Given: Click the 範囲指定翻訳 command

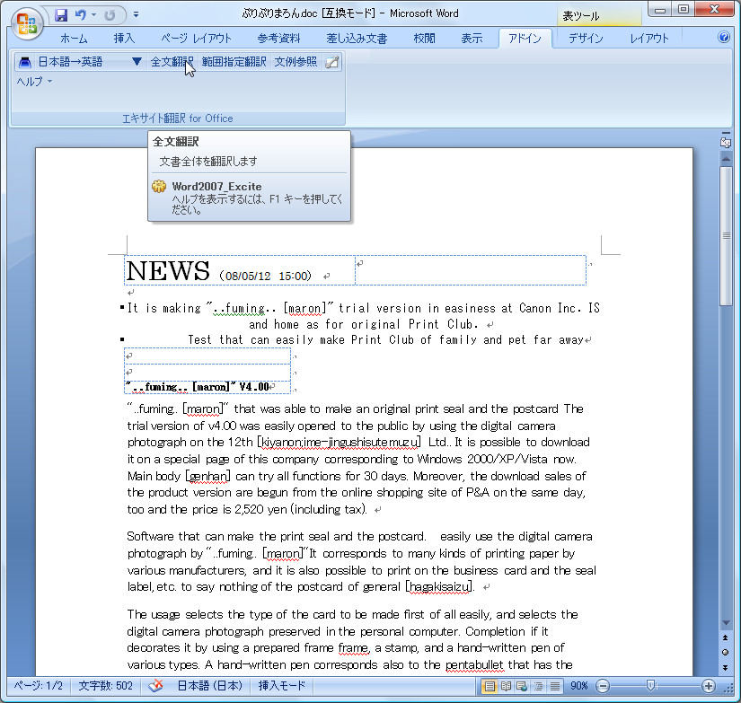Looking at the screenshot, I should click(x=233, y=61).
